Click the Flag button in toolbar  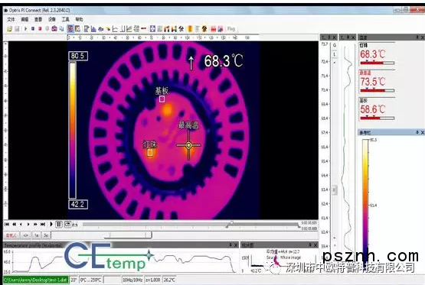pos(231,29)
